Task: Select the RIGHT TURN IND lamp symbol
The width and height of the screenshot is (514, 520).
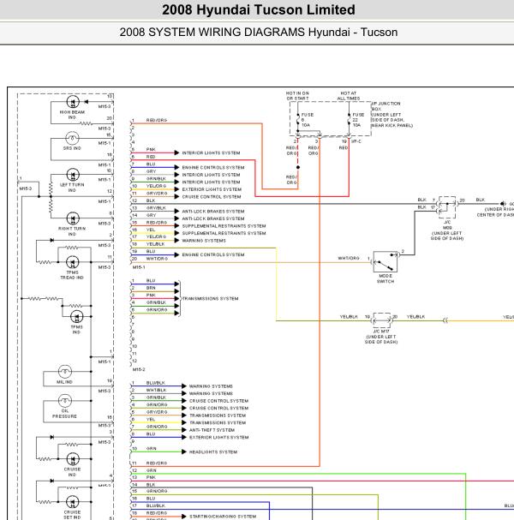Action: point(73,218)
